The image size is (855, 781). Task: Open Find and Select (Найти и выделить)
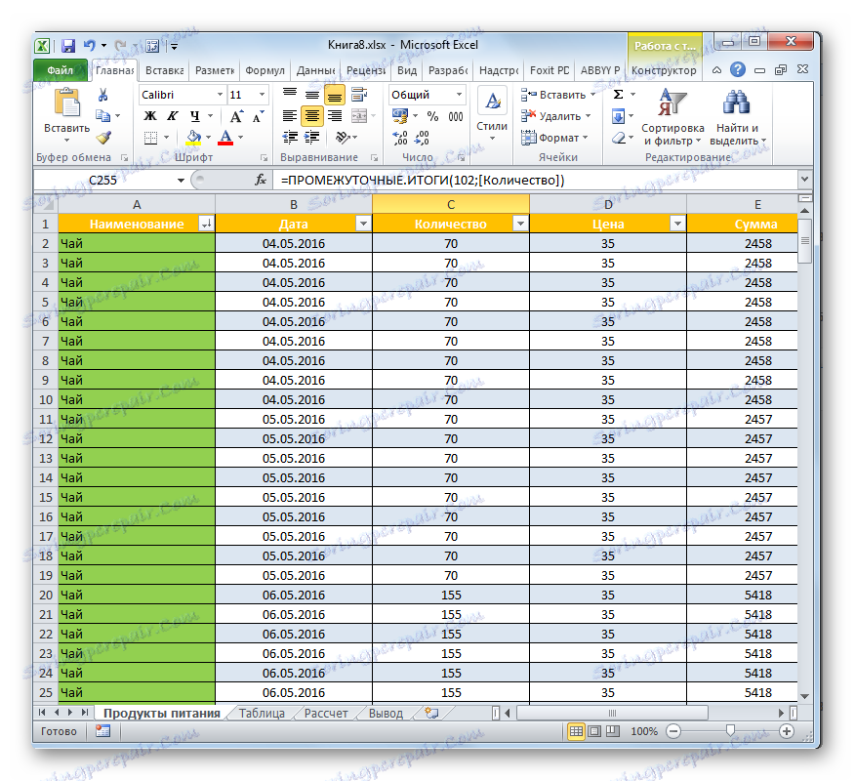point(737,117)
